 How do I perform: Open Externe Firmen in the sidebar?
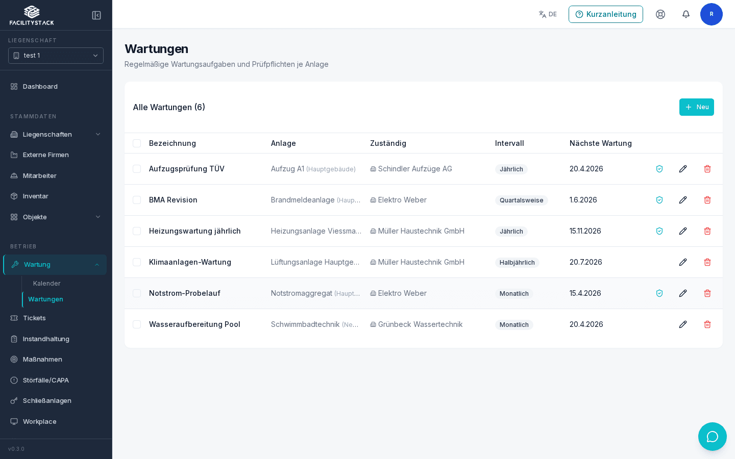click(56, 155)
